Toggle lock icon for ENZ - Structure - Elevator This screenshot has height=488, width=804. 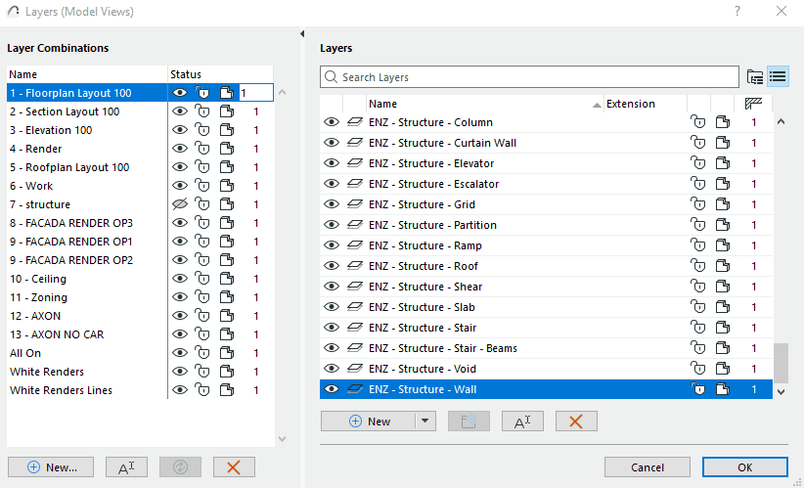697,163
